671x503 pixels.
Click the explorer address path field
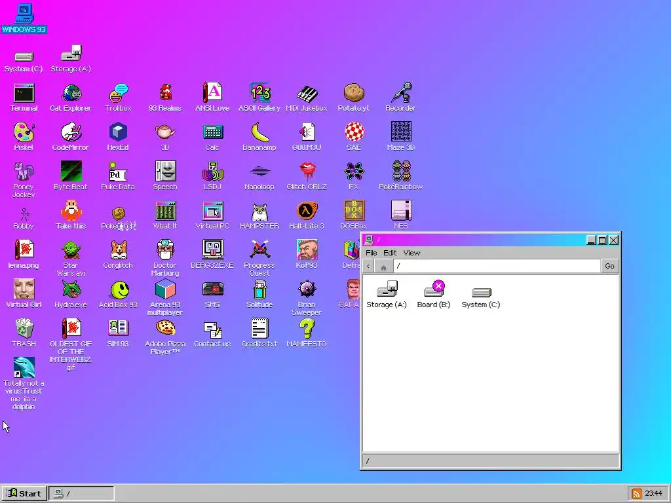pos(497,266)
